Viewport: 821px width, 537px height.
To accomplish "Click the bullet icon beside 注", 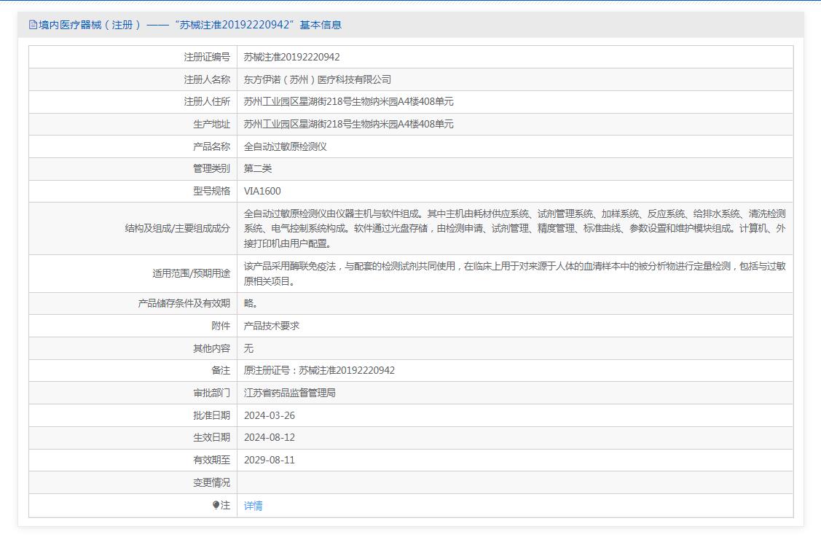I will tap(216, 505).
